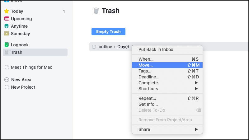
Task: Click the Someday archive box icon
Action: 7,34
